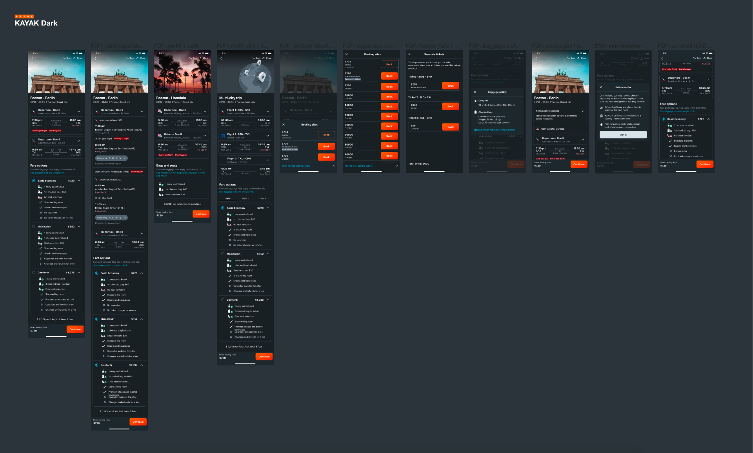This screenshot has width=753, height=453.
Task: Tap Share icon on Multi-city trip screen
Action: pos(264,58)
